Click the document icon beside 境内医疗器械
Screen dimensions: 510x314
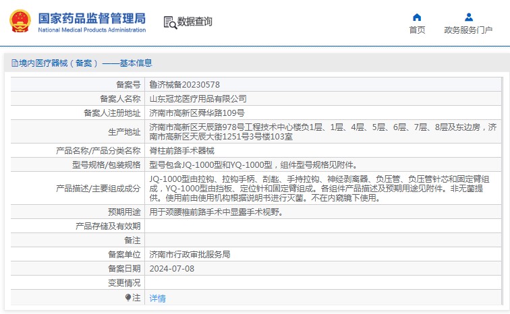click(15, 63)
